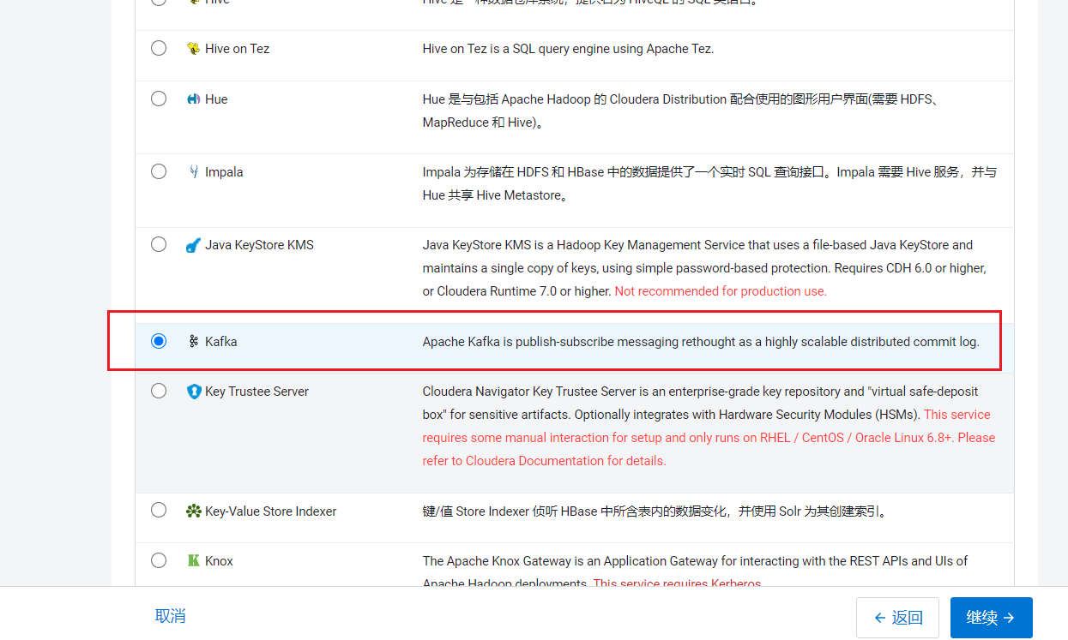Image resolution: width=1068 pixels, height=640 pixels.
Task: Click the Kafka logo icon
Action: pos(194,341)
